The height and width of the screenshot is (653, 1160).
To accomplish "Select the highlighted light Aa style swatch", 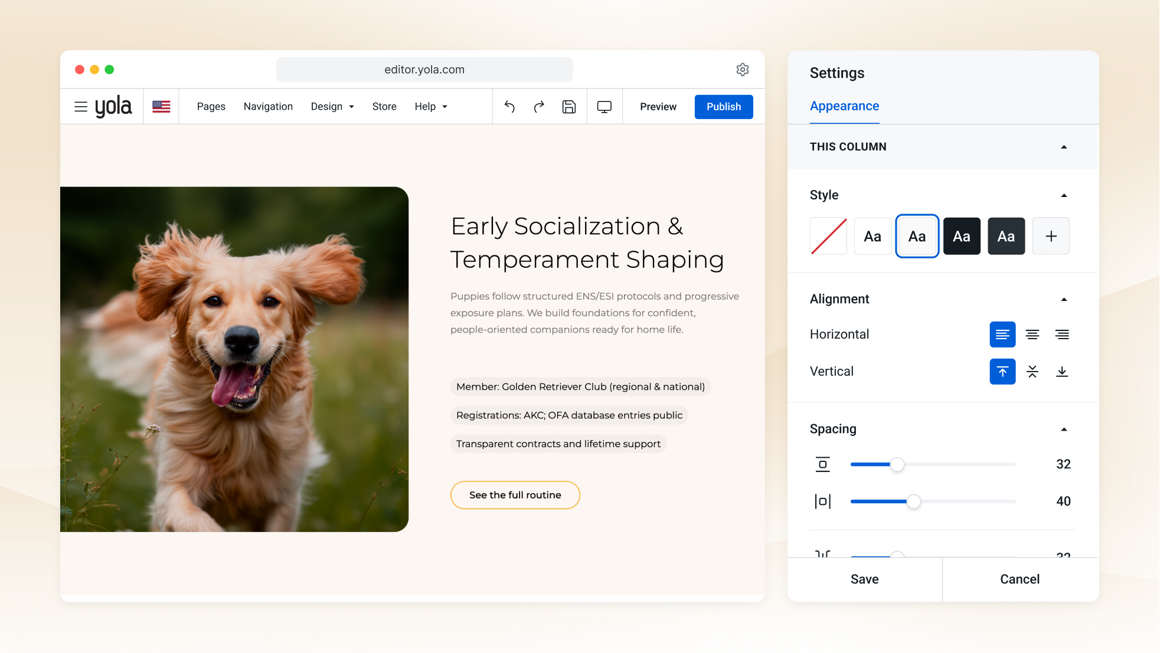I will tap(917, 236).
